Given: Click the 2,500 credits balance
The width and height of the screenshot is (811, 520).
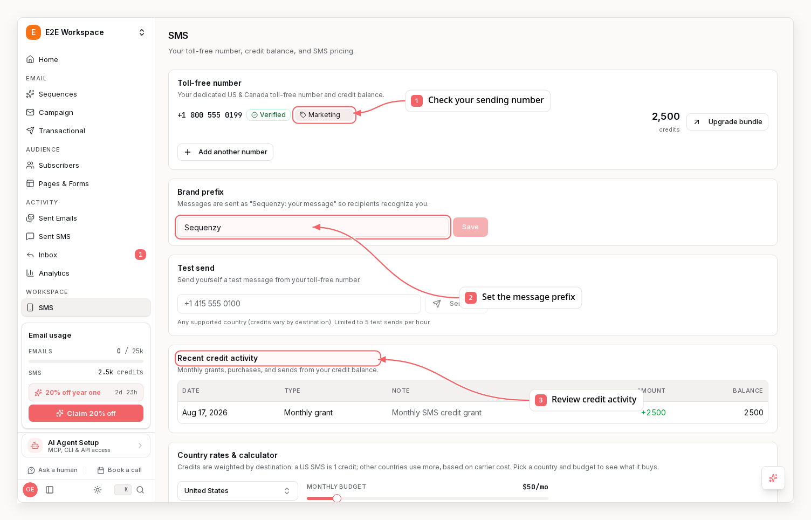Looking at the screenshot, I should [x=666, y=121].
